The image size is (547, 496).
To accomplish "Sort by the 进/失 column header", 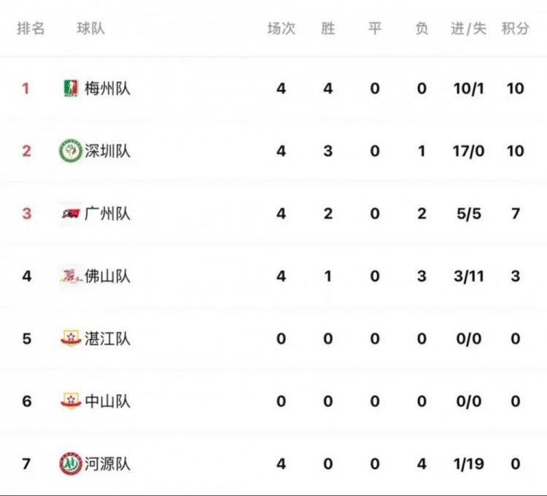I will [468, 28].
